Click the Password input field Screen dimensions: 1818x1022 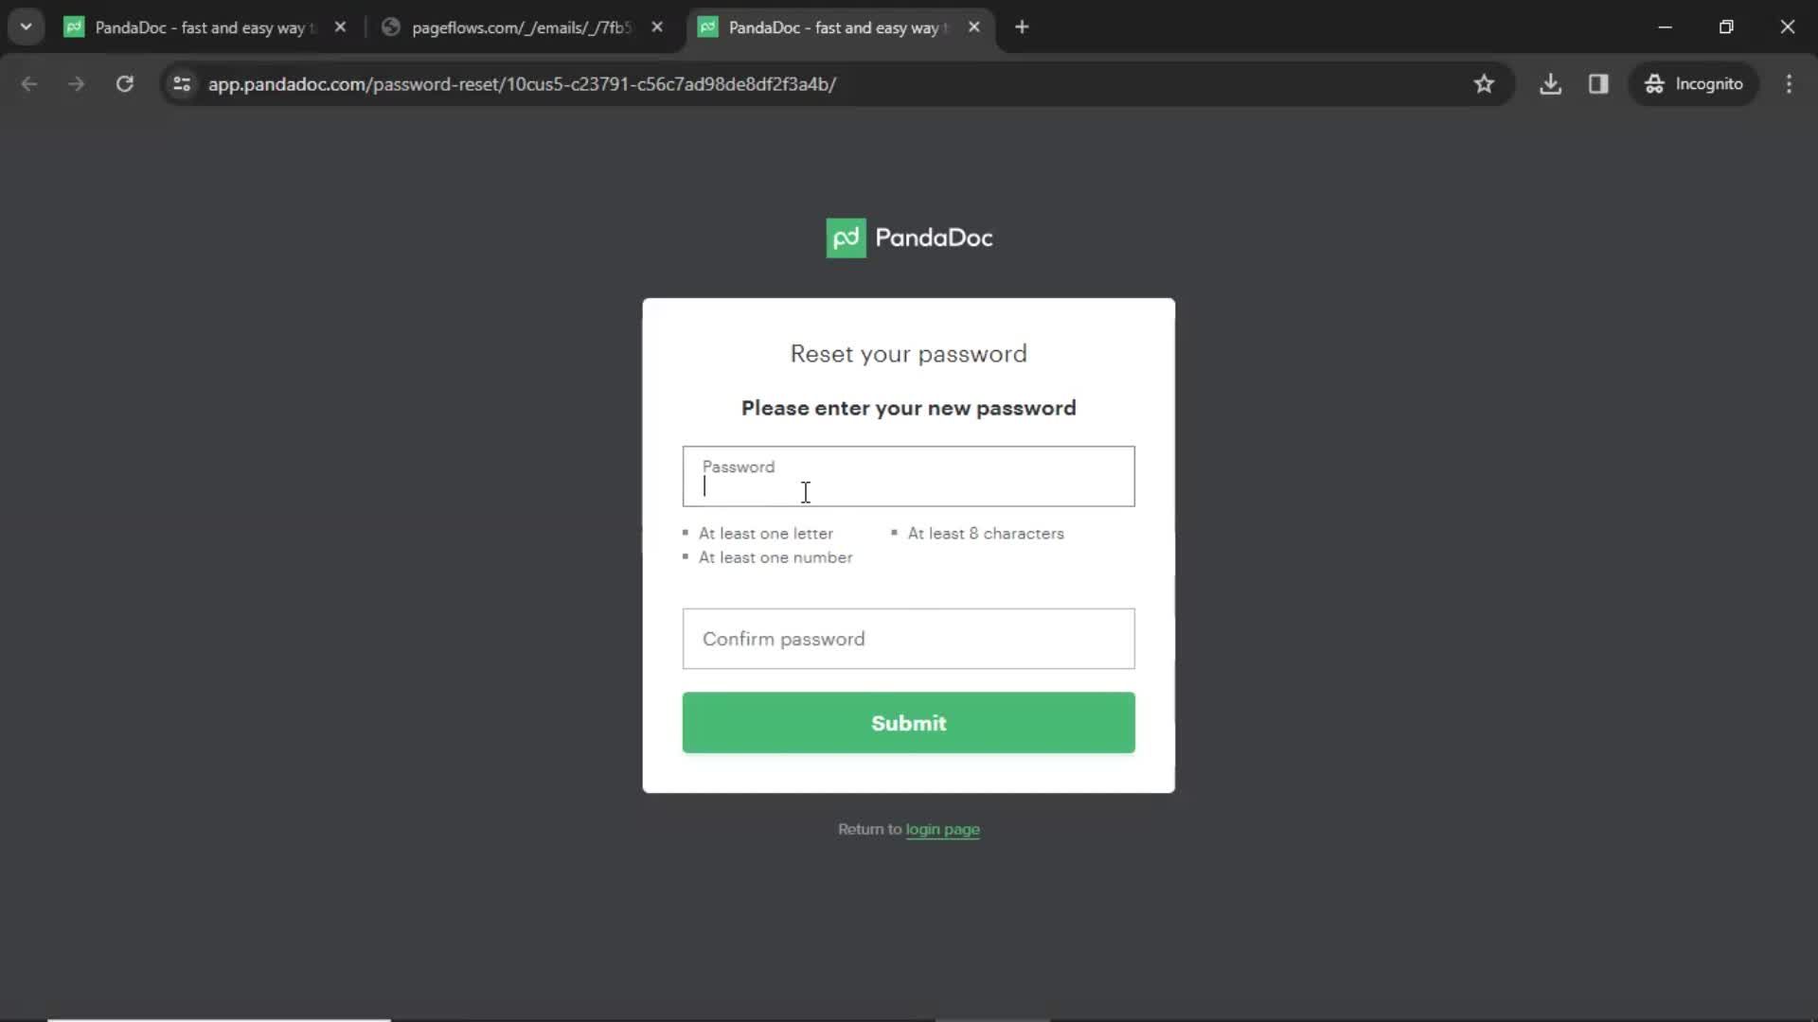click(909, 477)
